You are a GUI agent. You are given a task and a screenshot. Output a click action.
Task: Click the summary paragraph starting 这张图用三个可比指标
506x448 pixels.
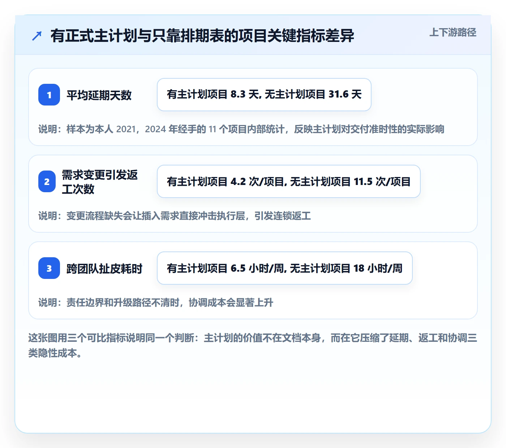click(x=253, y=345)
